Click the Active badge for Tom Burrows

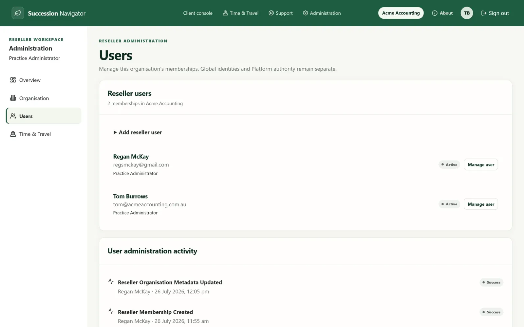pyautogui.click(x=449, y=204)
